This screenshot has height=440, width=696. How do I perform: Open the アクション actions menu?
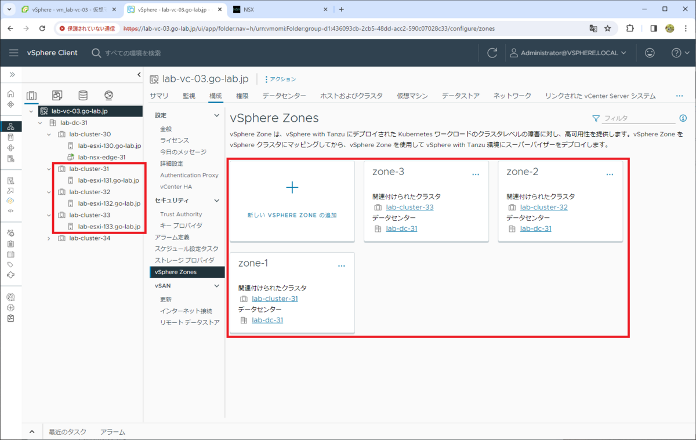click(x=280, y=79)
